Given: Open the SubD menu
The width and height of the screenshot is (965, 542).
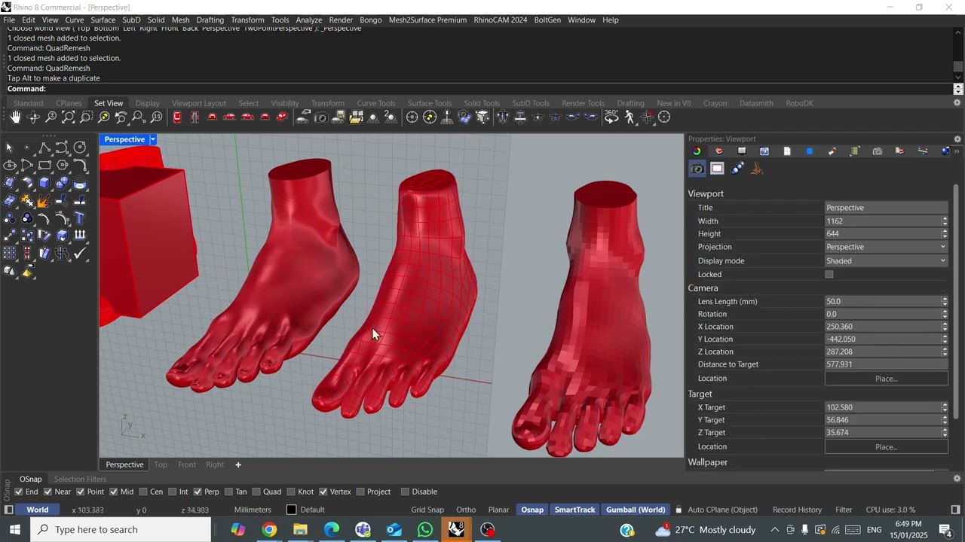Looking at the screenshot, I should pos(131,20).
